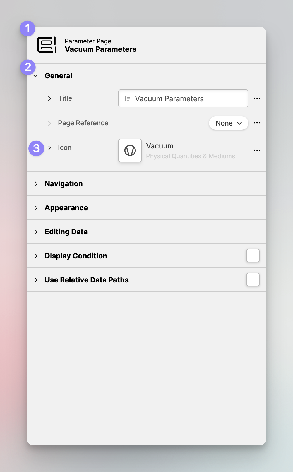Click the text type icon in Title field

pyautogui.click(x=127, y=98)
